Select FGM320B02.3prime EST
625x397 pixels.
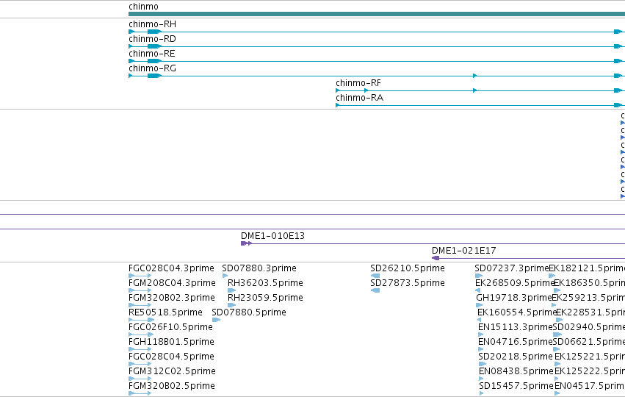[172, 298]
